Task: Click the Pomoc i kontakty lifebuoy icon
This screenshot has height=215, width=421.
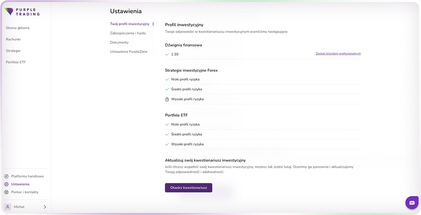Action: coord(6,192)
